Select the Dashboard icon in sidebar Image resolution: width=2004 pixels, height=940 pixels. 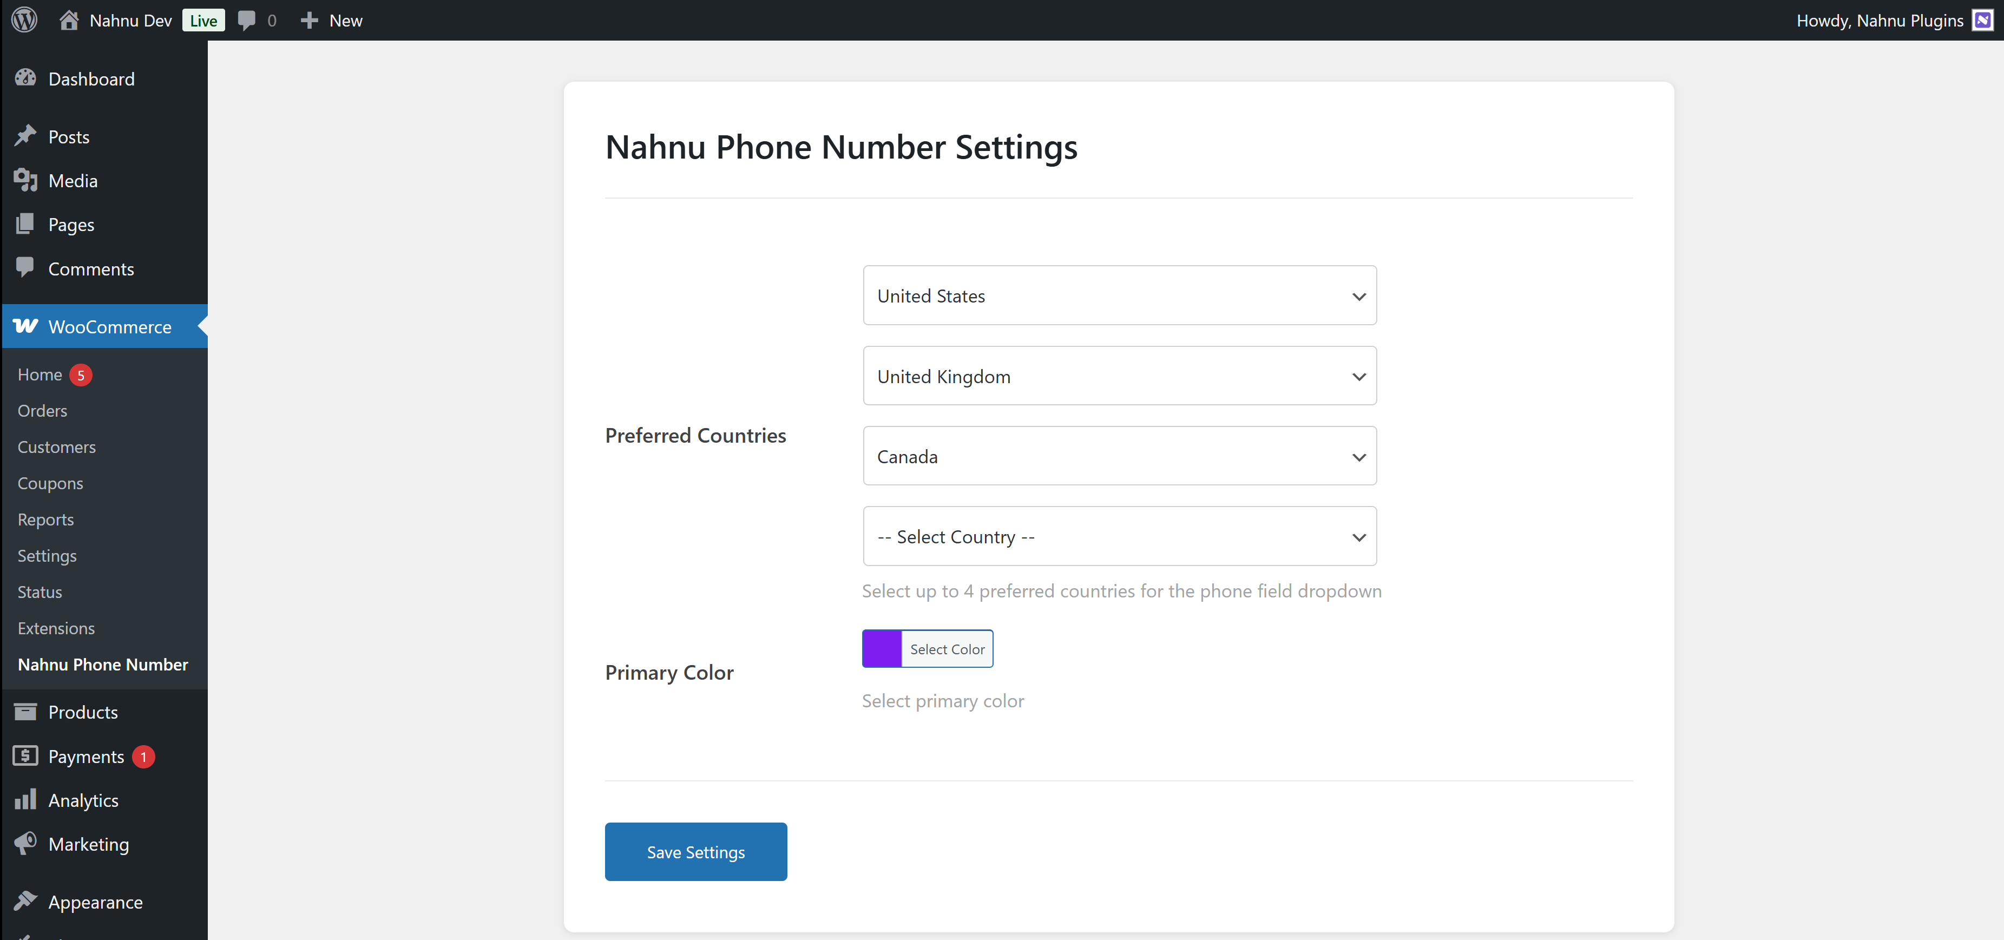[x=25, y=78]
